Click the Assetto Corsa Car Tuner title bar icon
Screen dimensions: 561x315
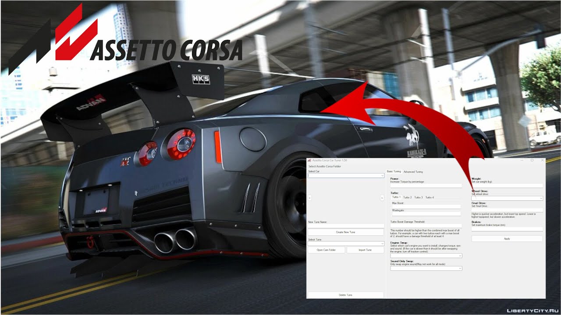(309, 160)
